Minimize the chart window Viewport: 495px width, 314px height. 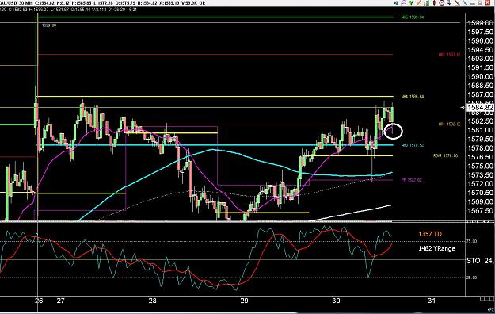473,4
